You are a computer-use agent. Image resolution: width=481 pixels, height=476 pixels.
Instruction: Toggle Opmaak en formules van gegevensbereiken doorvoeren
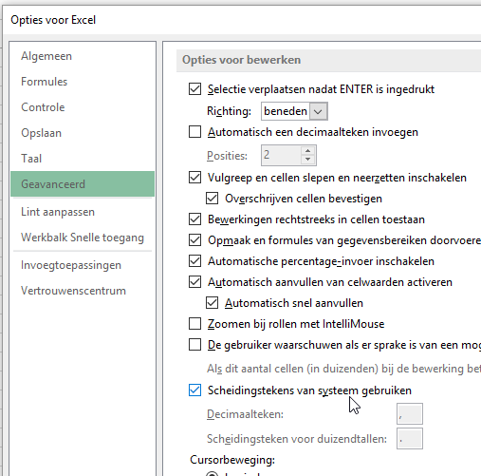click(x=194, y=240)
